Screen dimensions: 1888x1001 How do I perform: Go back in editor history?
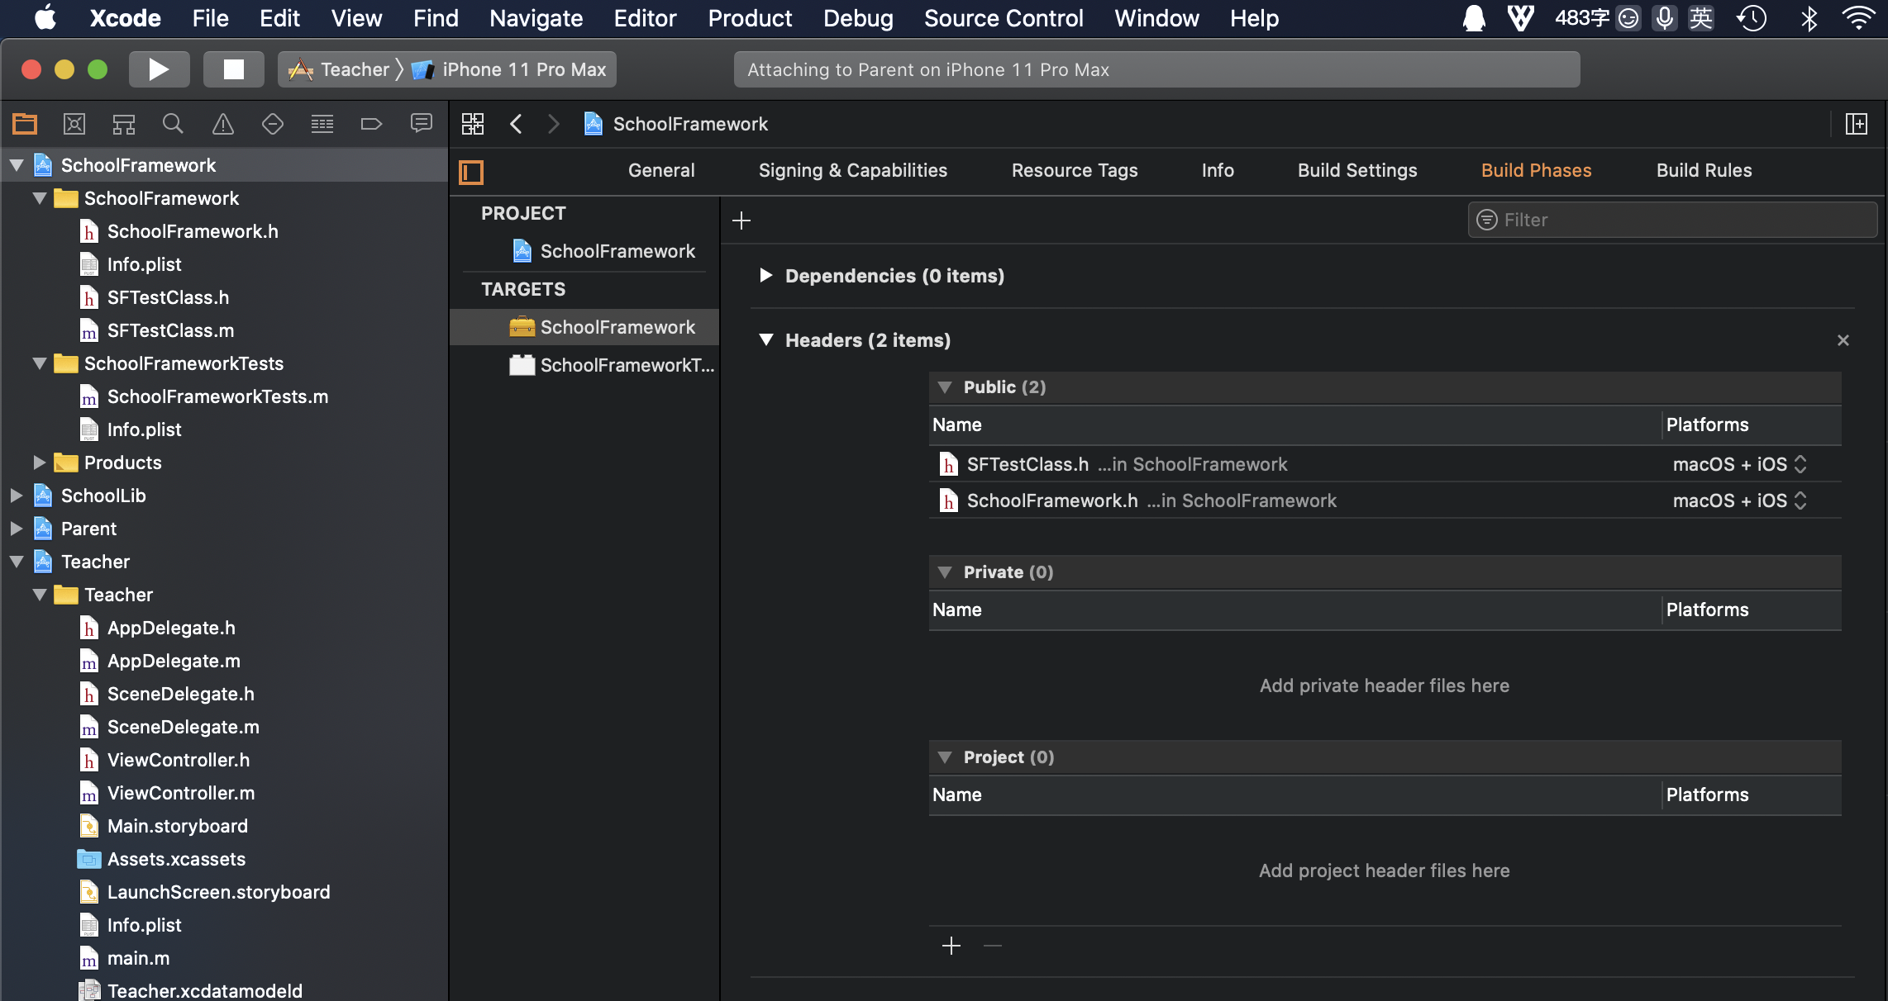(x=516, y=124)
